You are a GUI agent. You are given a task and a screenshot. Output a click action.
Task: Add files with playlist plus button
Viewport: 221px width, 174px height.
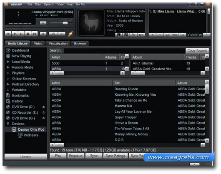pyautogui.click(x=152, y=35)
